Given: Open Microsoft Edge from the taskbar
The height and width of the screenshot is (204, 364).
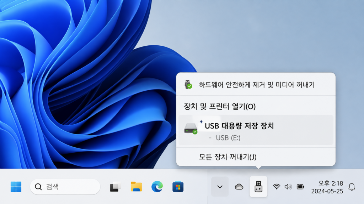Looking at the screenshot, I should (x=157, y=187).
